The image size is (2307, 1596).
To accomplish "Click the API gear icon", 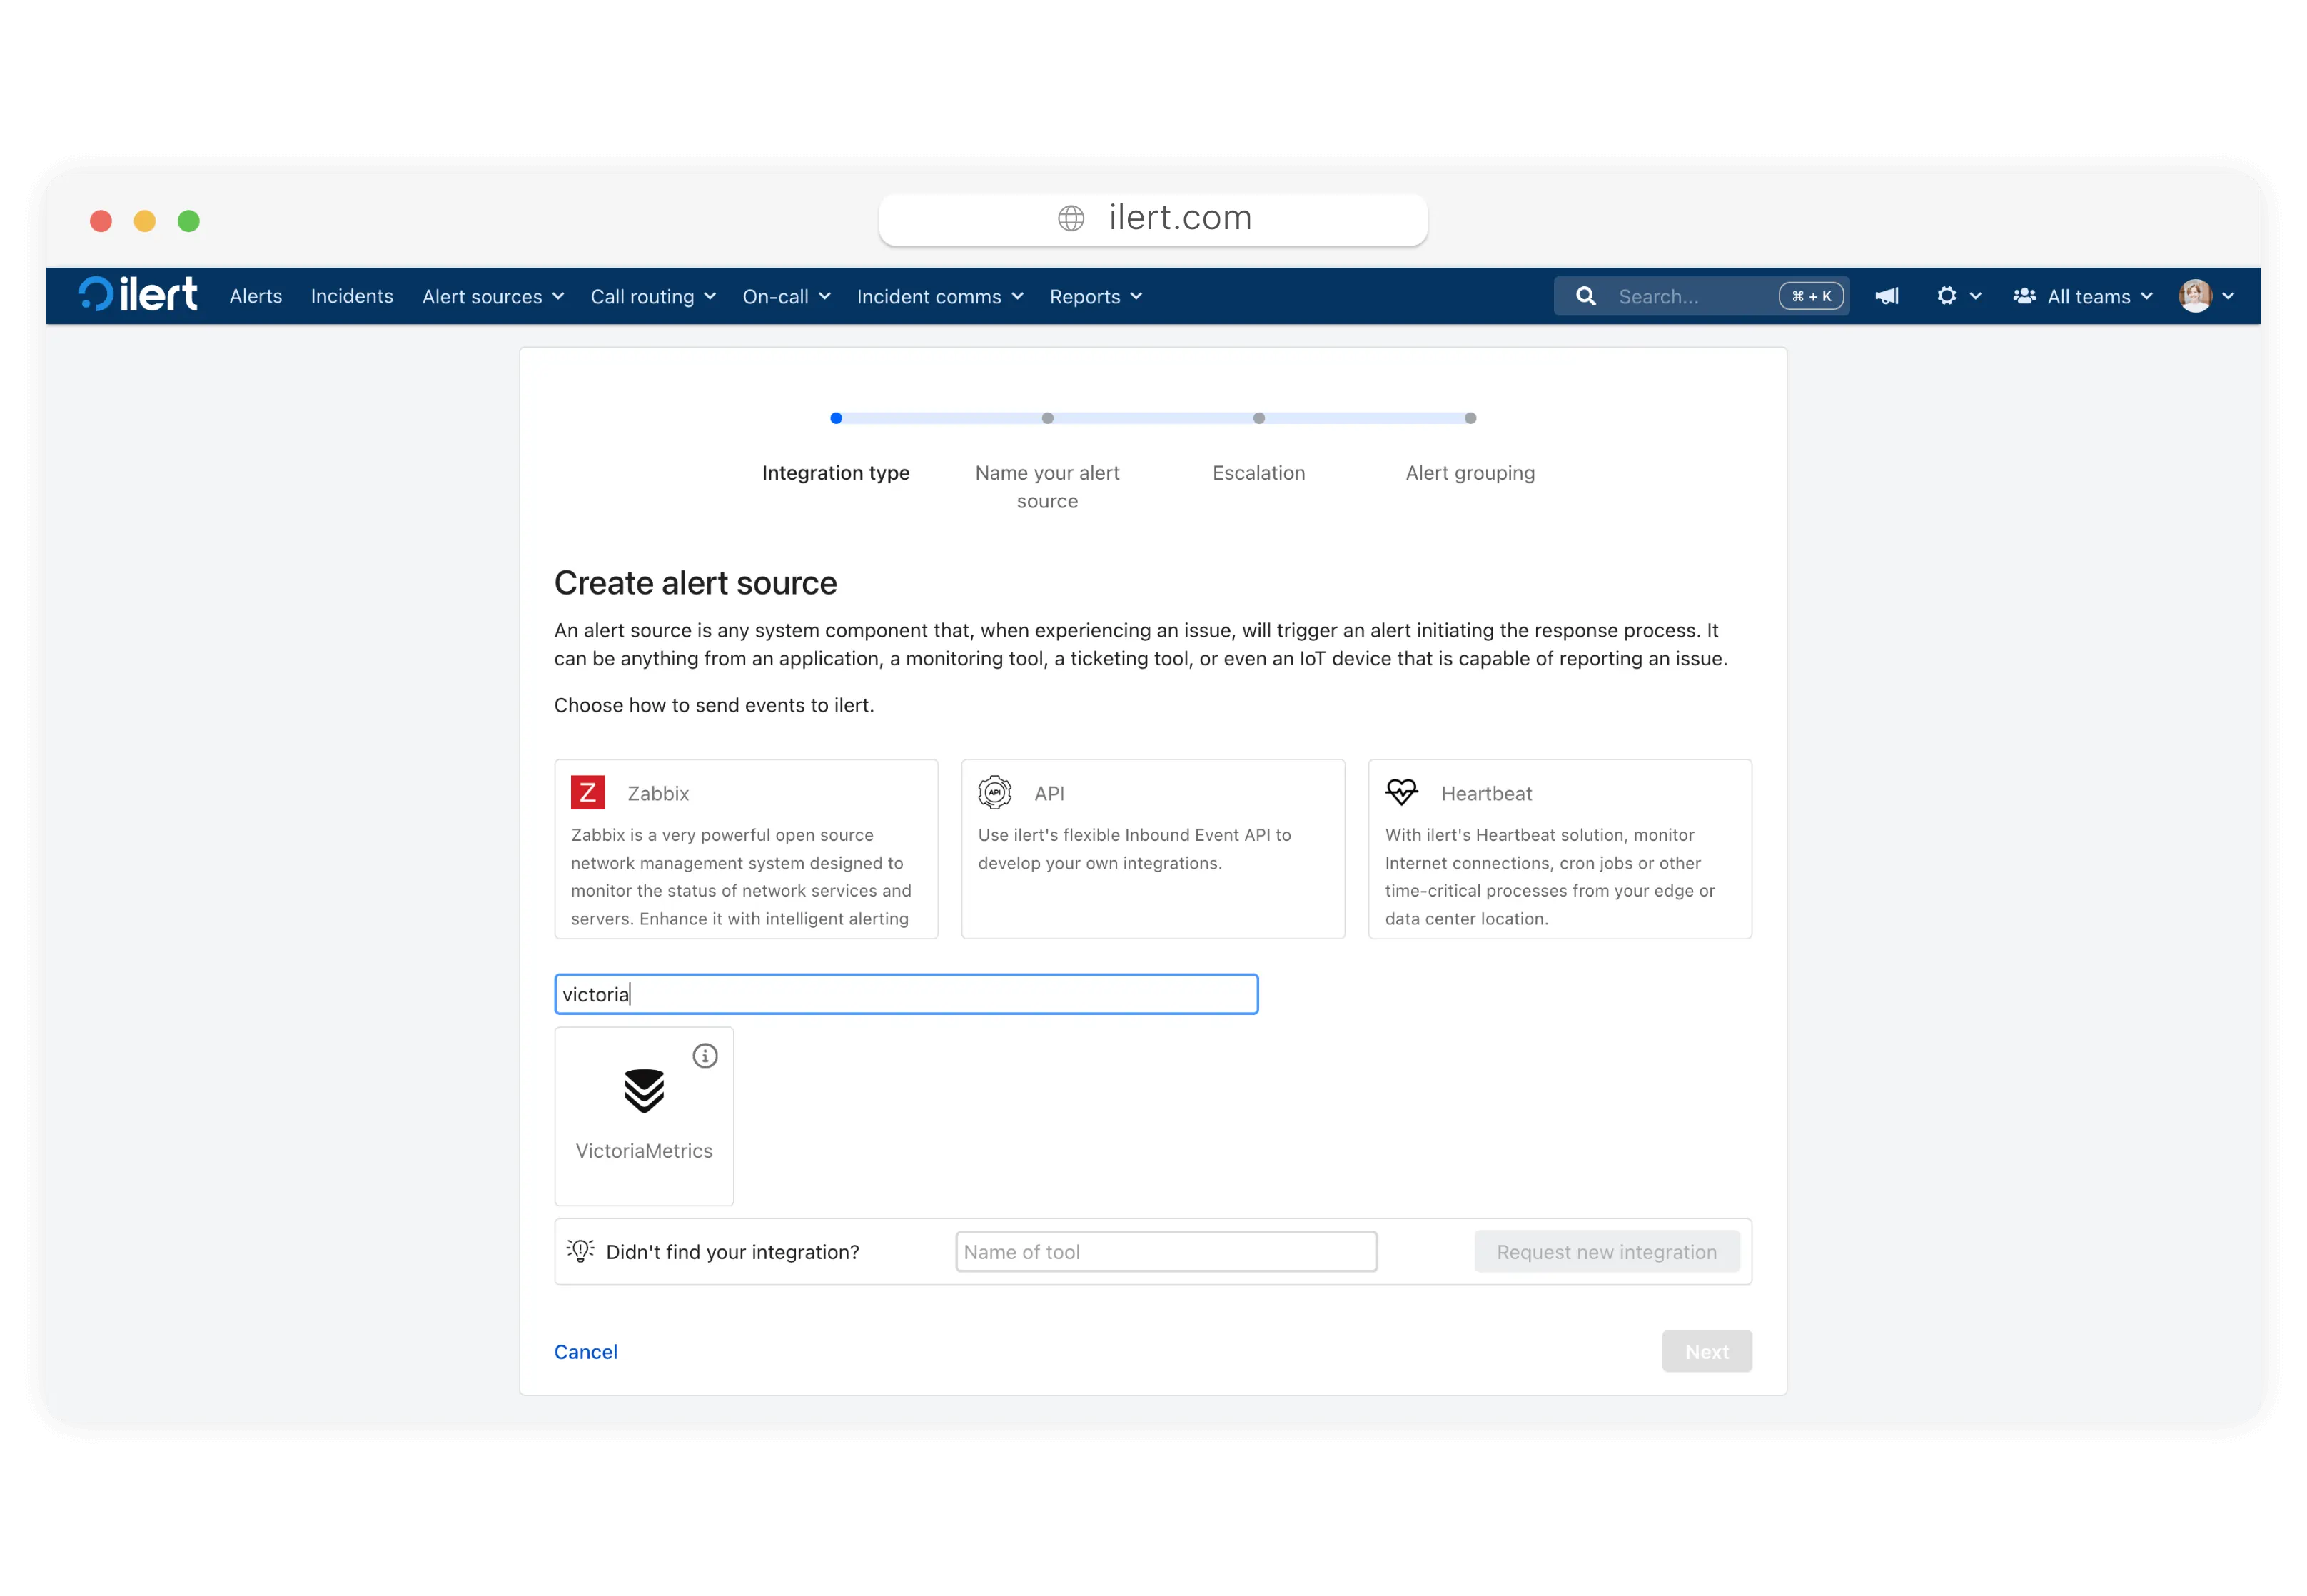I will (x=994, y=792).
